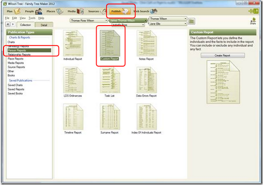This screenshot has width=263, height=185.
Task: Open Saved Reports list
Action: click(x=16, y=89)
